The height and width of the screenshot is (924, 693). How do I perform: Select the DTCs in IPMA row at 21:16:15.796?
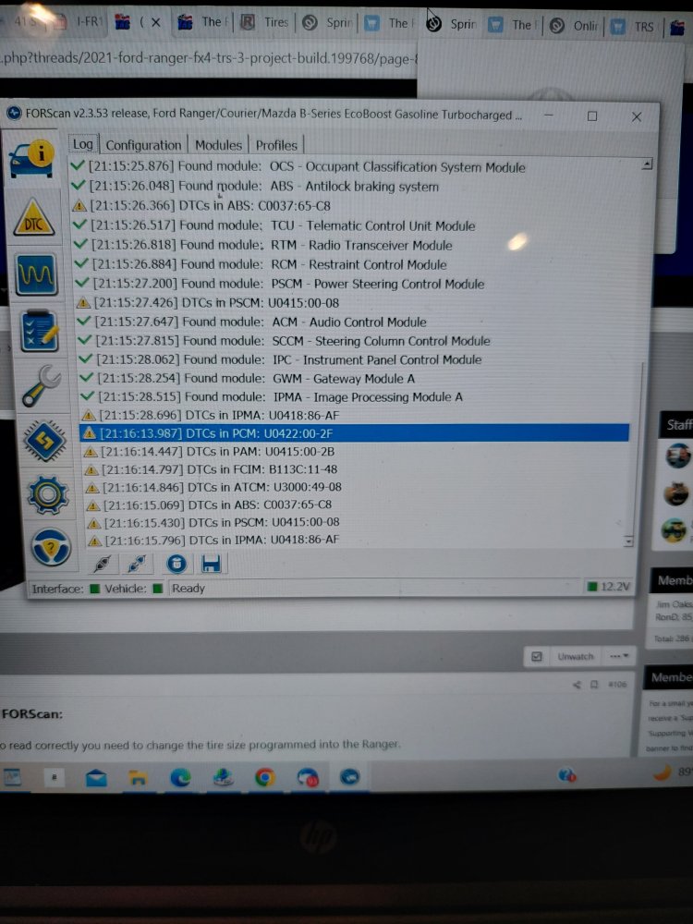tap(214, 540)
